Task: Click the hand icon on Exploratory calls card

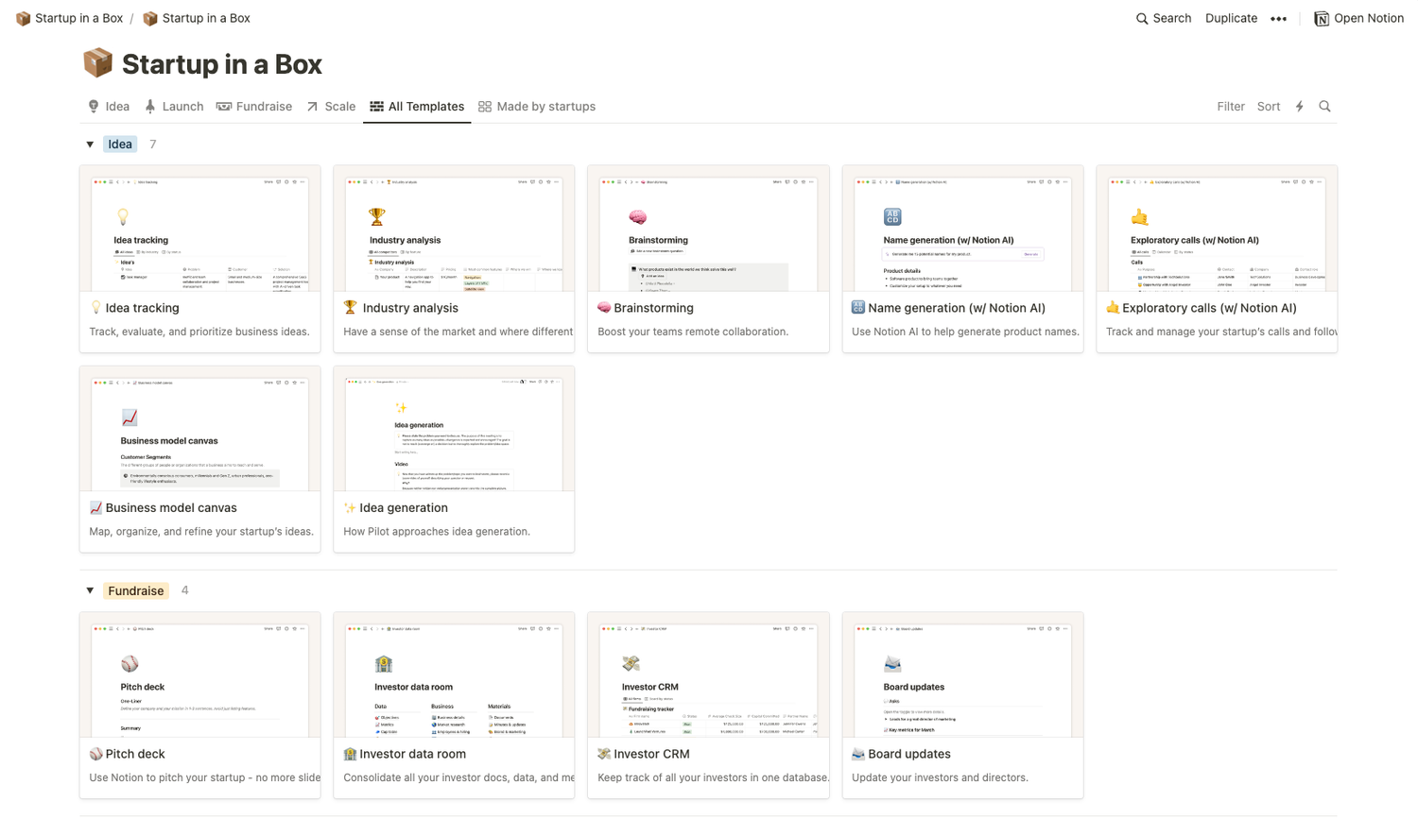Action: coord(1113,308)
